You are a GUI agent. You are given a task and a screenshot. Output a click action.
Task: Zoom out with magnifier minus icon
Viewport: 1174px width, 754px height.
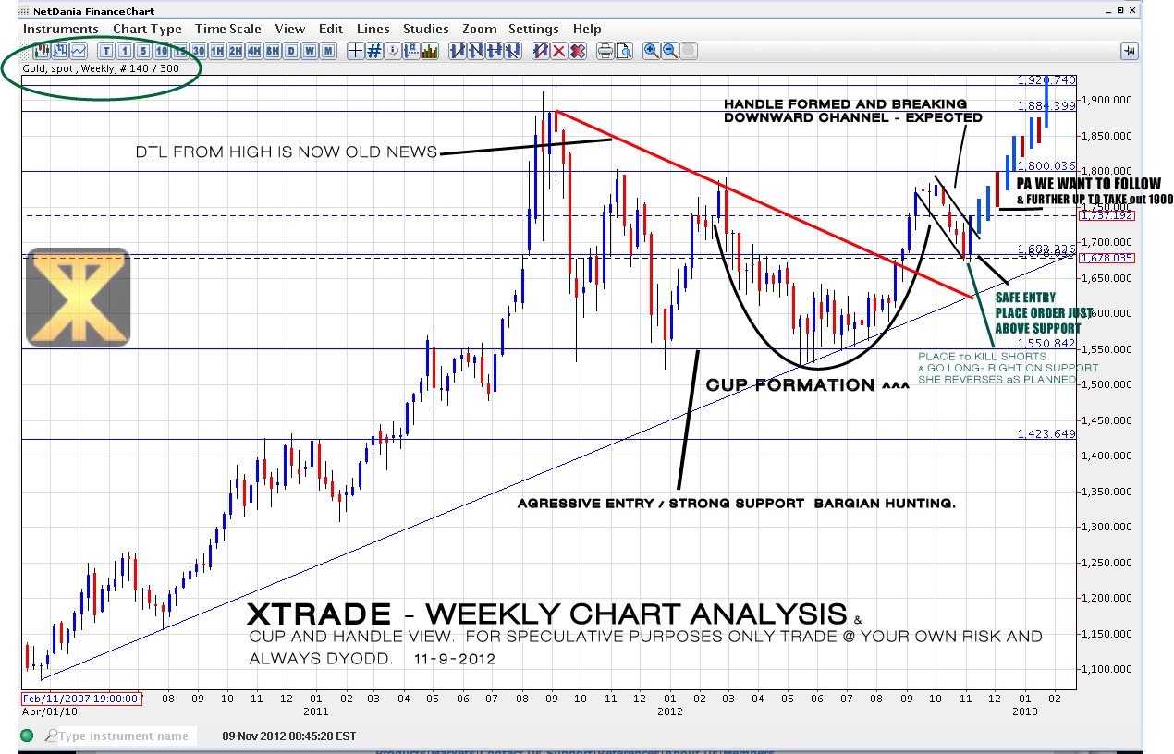point(670,51)
